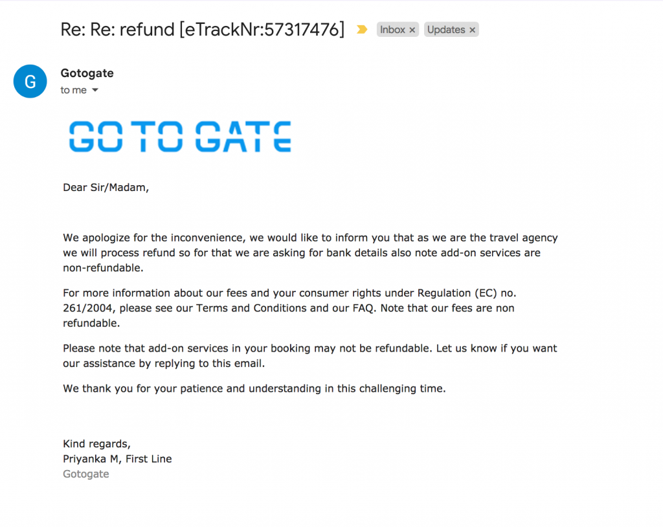Click the blue G sender avatar

[30, 82]
